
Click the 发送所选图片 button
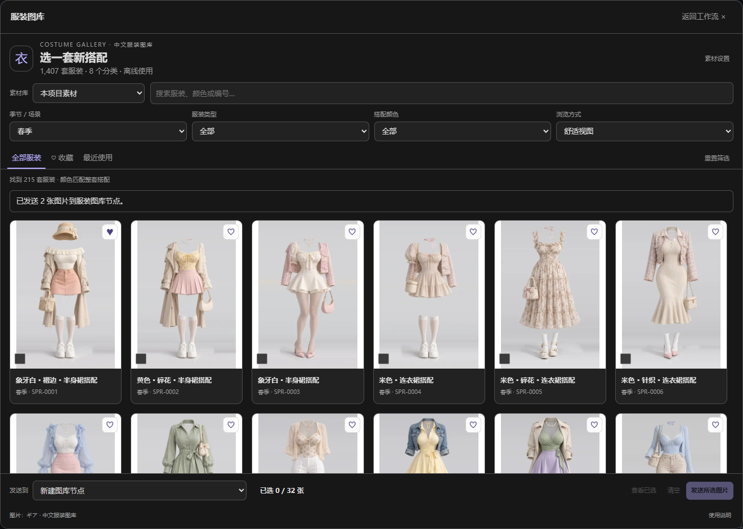(710, 490)
